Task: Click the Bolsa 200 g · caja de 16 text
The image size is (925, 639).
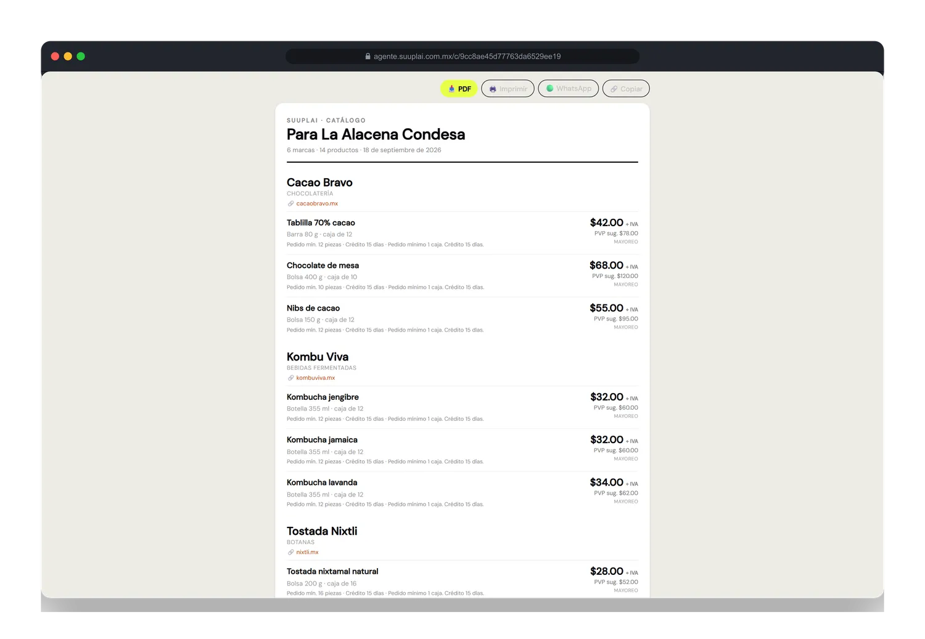Action: (321, 584)
